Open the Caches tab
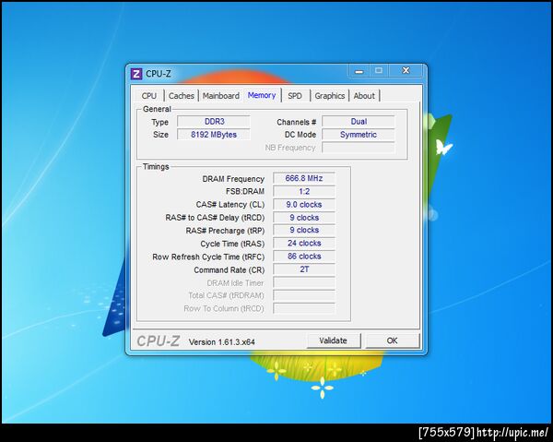The image size is (553, 442). point(182,96)
